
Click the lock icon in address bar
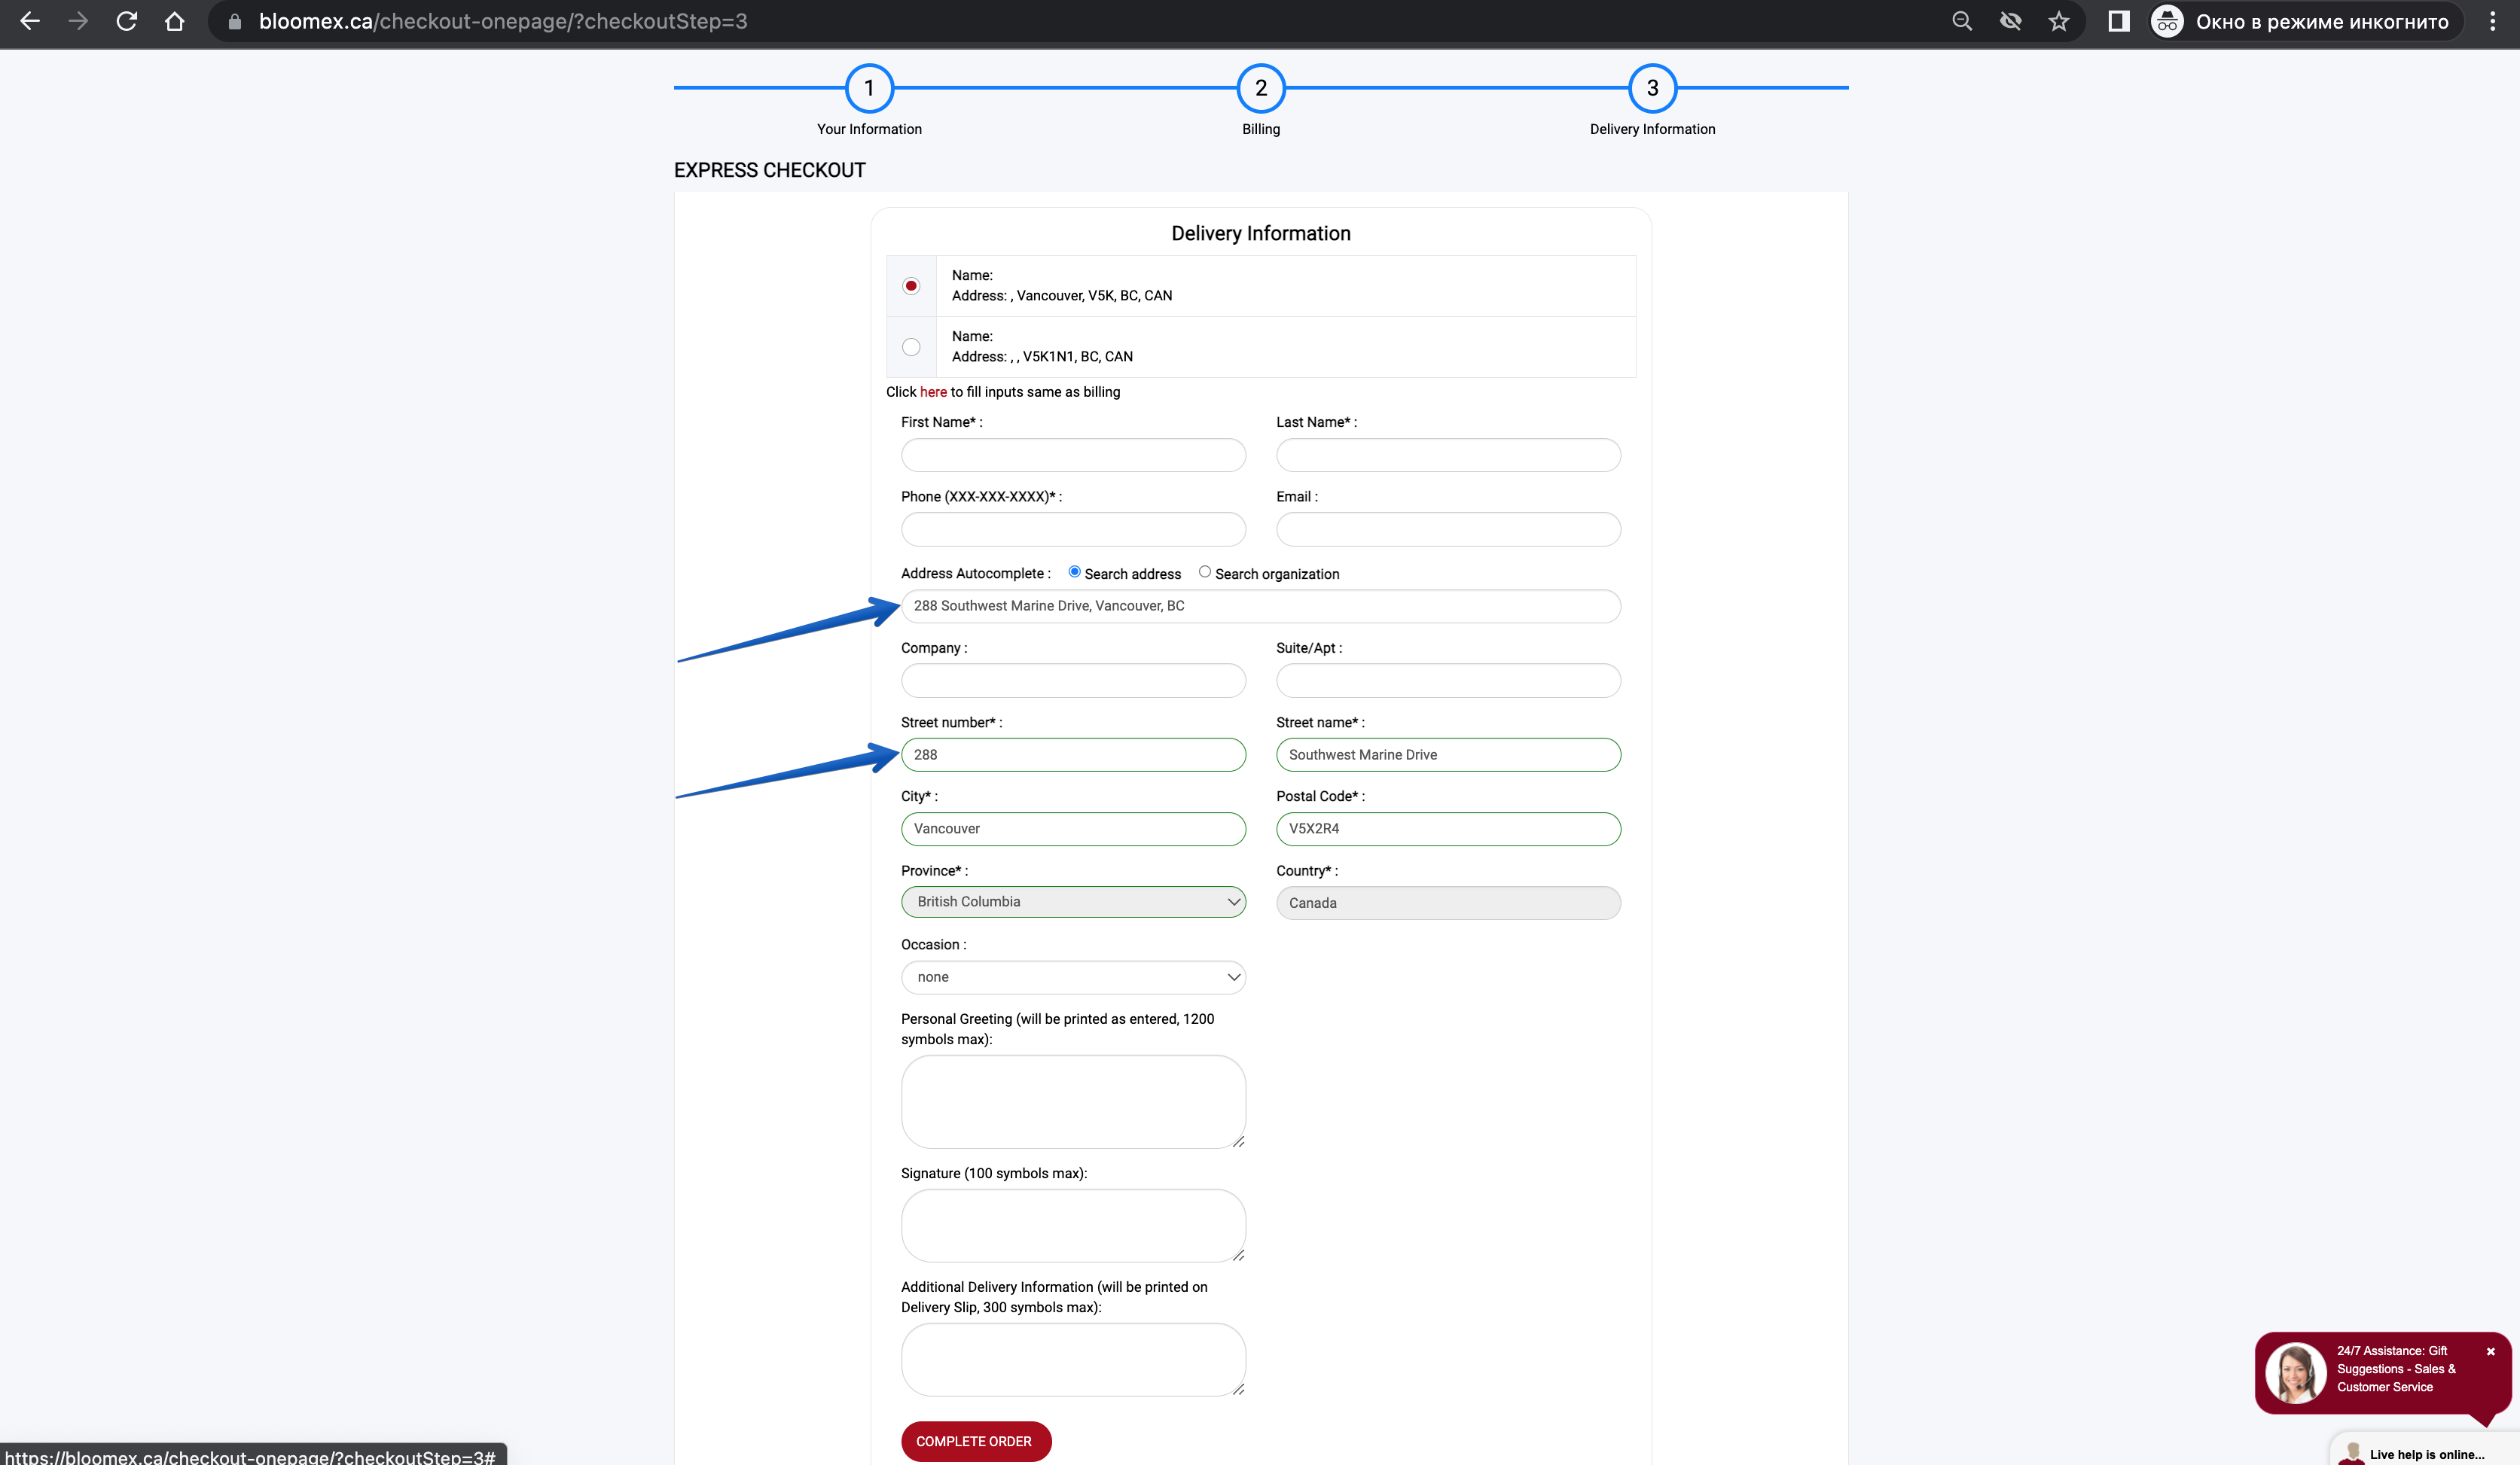coord(235,21)
